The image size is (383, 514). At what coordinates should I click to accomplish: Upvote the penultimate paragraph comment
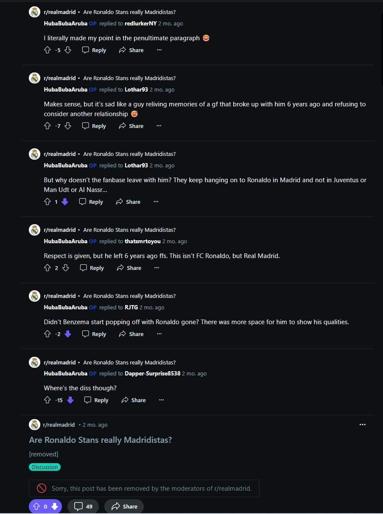pyautogui.click(x=48, y=50)
